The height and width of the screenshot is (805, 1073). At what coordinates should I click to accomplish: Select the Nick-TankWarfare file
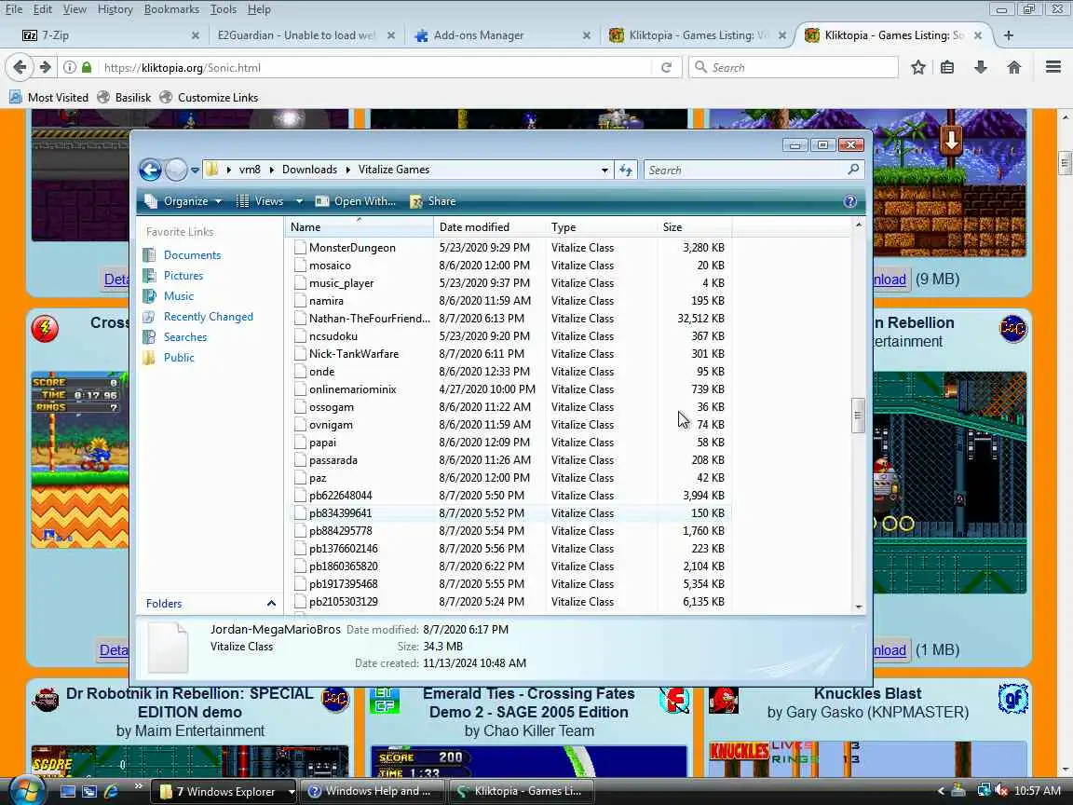353,354
